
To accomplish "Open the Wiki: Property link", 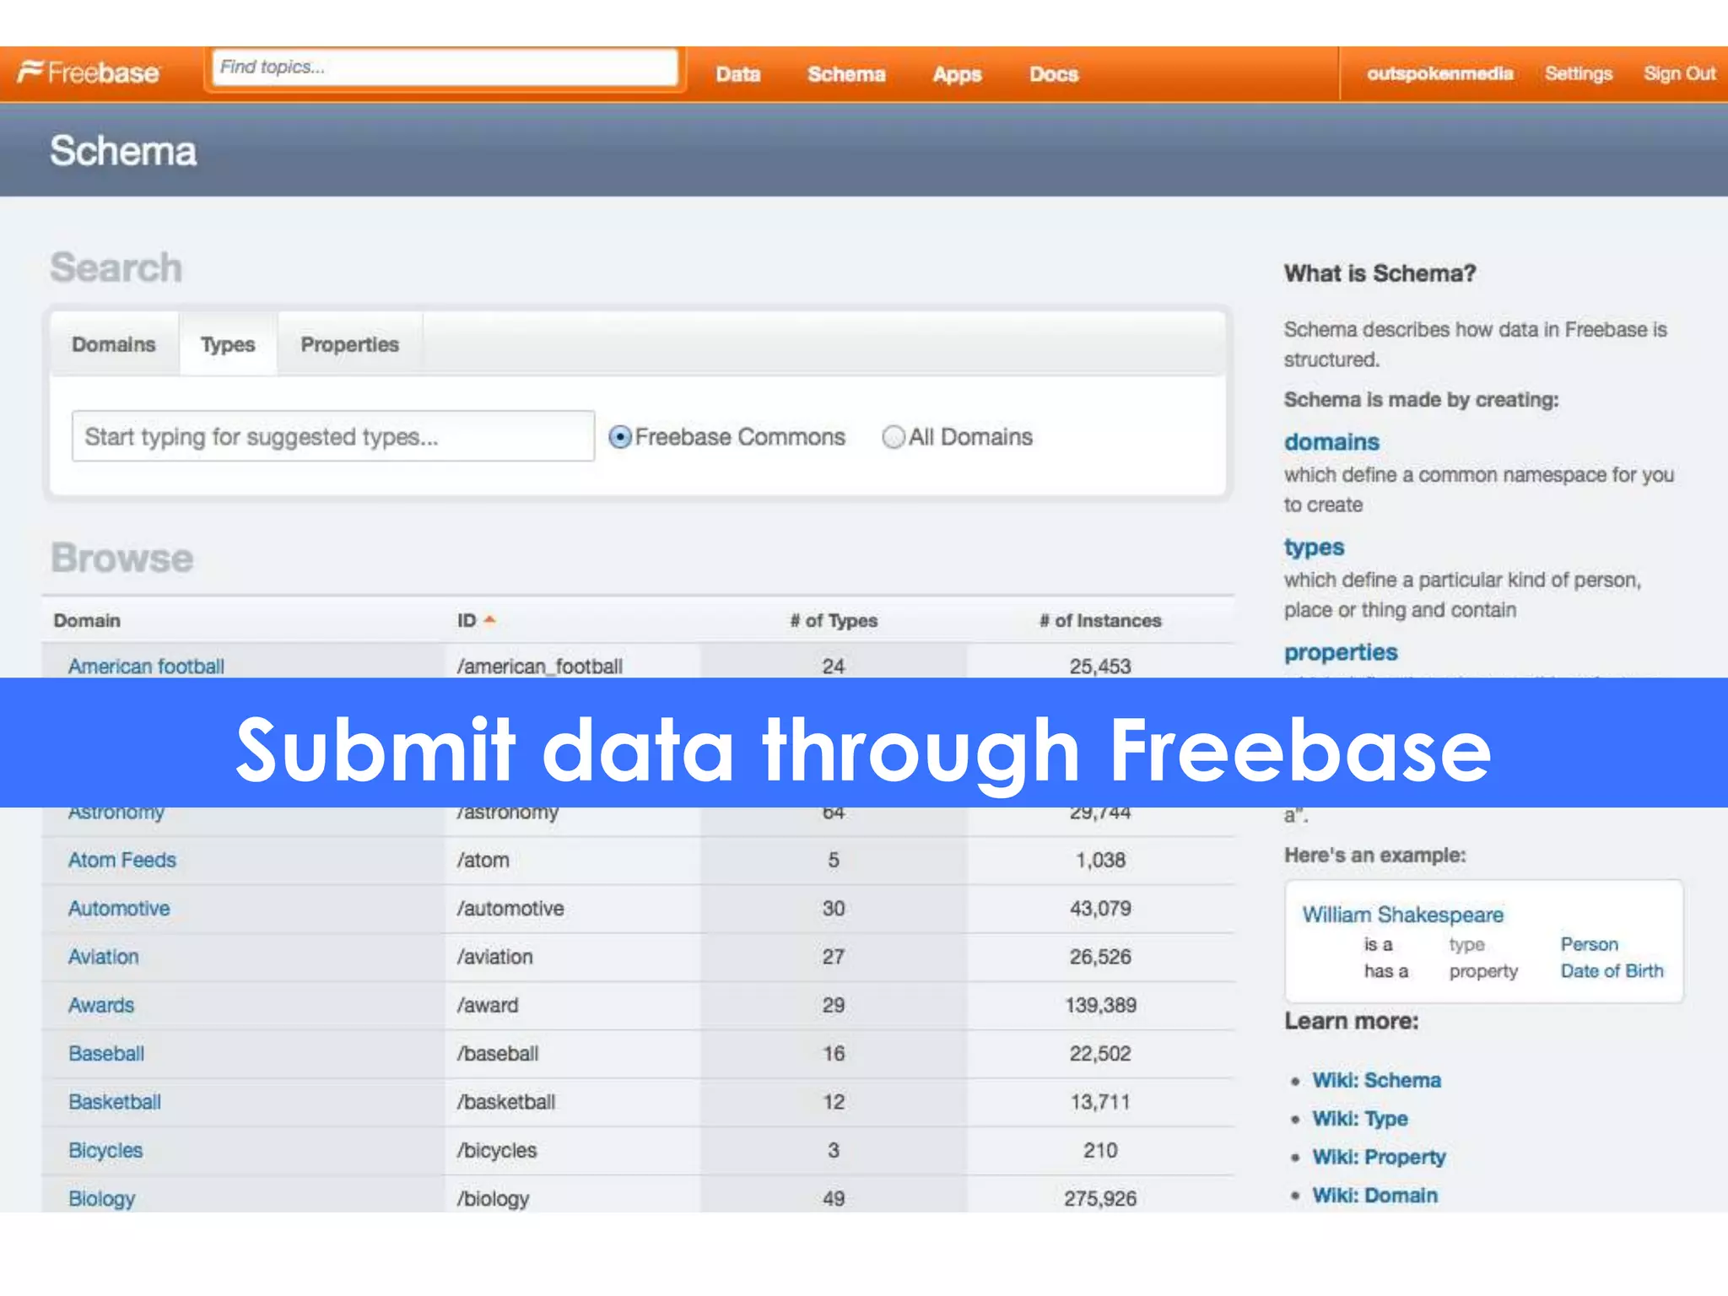I will tap(1379, 1157).
